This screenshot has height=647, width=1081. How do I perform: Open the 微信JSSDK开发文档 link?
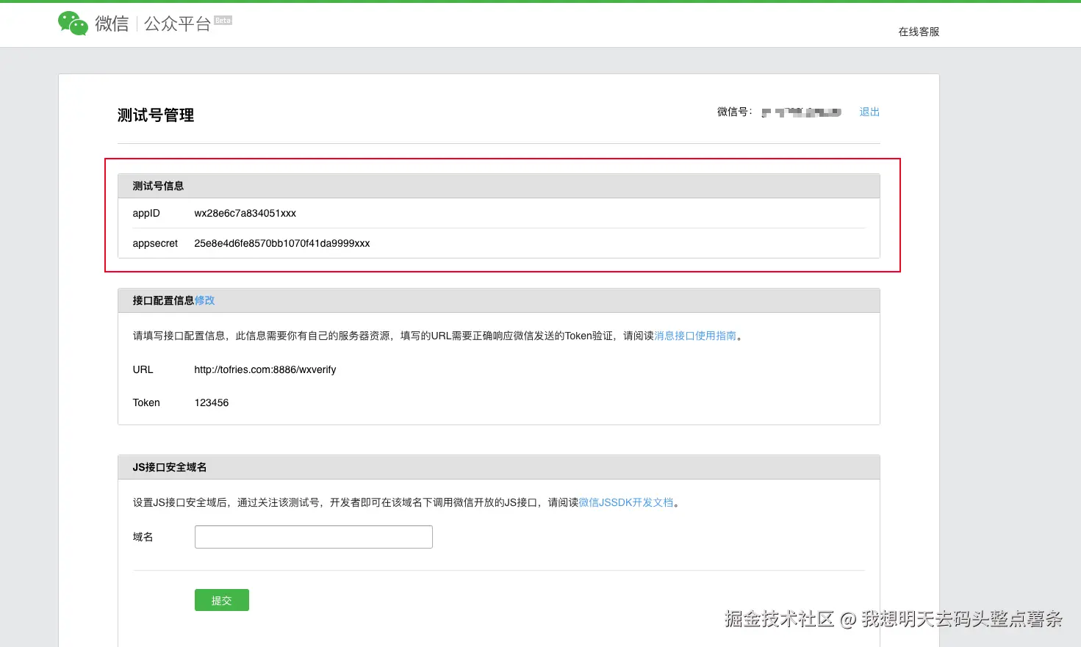626,502
